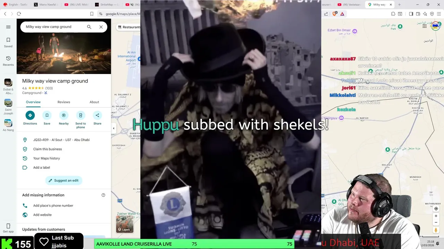Click Send to phone icon

pyautogui.click(x=80, y=115)
